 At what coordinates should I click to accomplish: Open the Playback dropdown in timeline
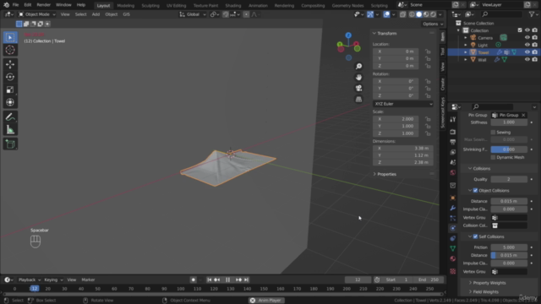pyautogui.click(x=30, y=280)
